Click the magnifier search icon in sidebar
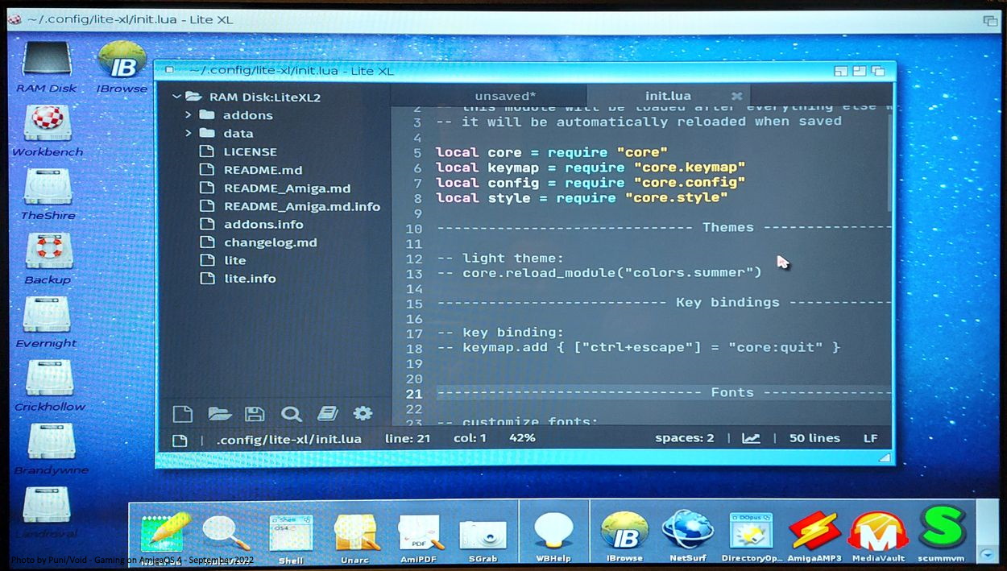This screenshot has width=1007, height=571. click(291, 414)
